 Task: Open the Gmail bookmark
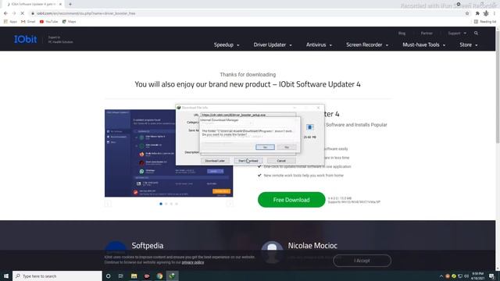tap(28, 22)
